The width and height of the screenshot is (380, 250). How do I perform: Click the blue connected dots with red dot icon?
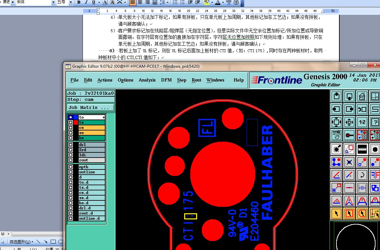336,162
